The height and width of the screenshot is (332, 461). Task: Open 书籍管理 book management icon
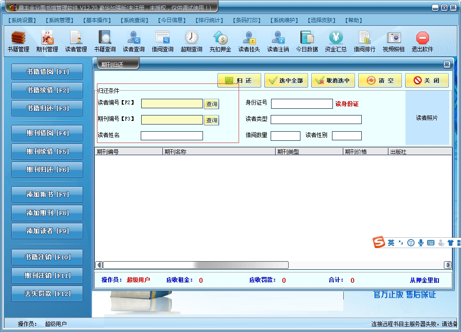click(x=18, y=41)
